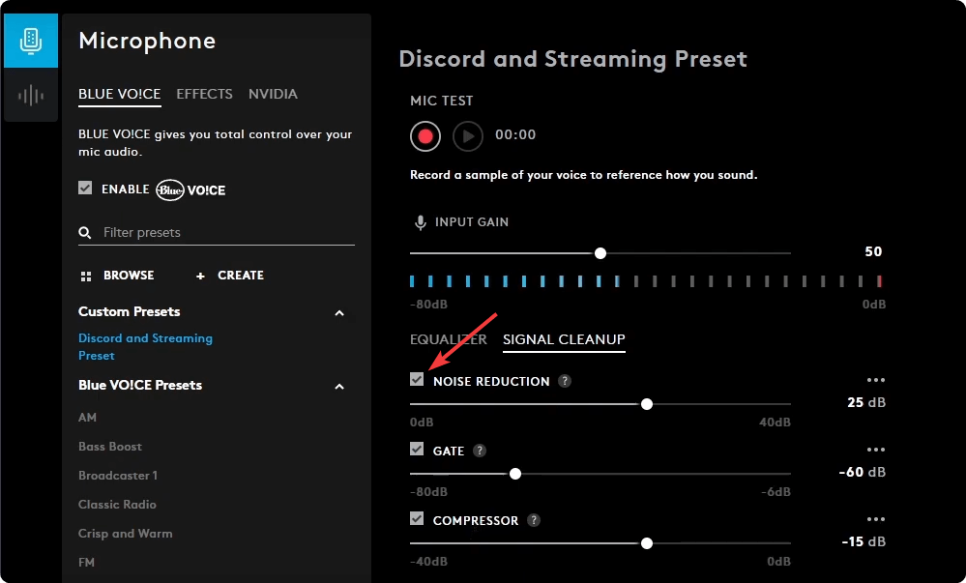The width and height of the screenshot is (966, 583).
Task: Toggle the Enable Blue VO!CE checkbox
Action: [85, 188]
